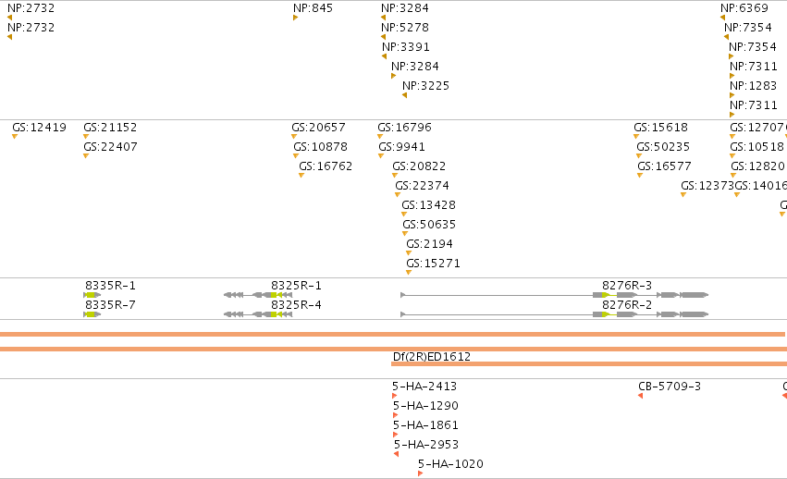The image size is (787, 479).
Task: Select the GS:10518 label
Action: tap(756, 147)
